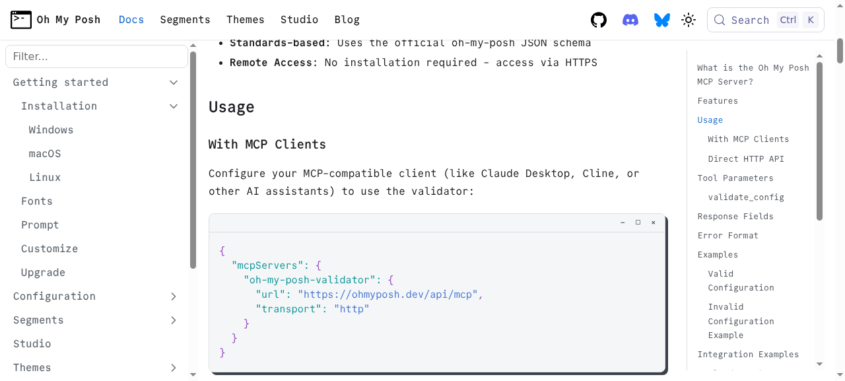
Task: Jump to Tool Parameters TOC entry
Action: click(x=735, y=178)
